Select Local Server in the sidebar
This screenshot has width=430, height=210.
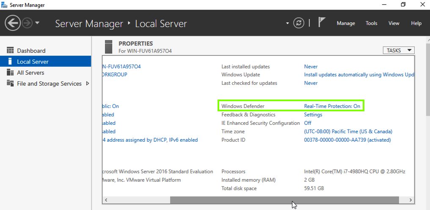click(x=33, y=62)
